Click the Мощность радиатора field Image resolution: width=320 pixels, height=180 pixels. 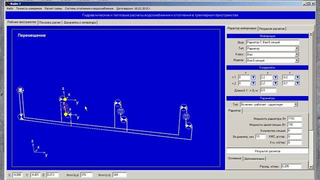[294, 118]
